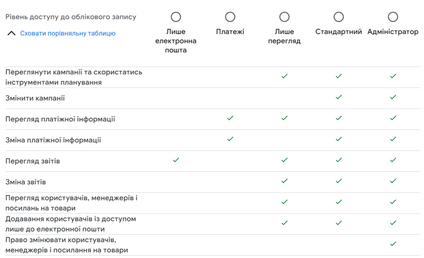
Task: Click the Платежі checkmark for Перегляд платіжної інформації
Action: pyautogui.click(x=230, y=118)
